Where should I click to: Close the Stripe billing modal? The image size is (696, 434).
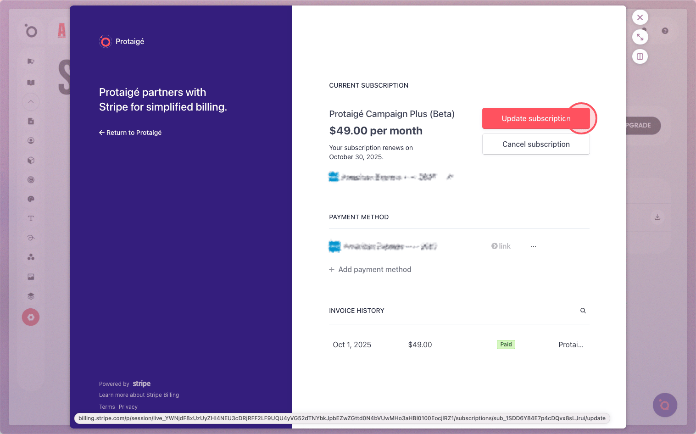point(640,17)
